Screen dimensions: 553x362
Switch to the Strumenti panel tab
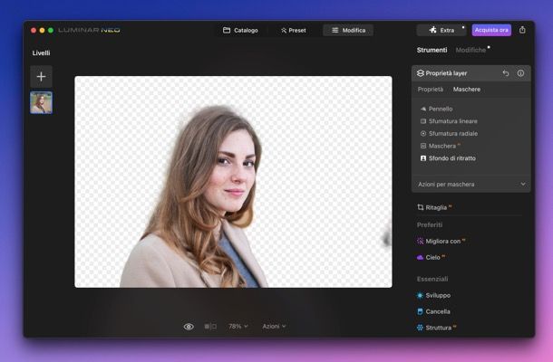(x=432, y=50)
